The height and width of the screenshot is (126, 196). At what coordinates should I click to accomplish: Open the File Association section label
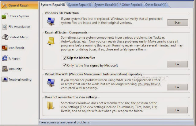tap(19, 27)
